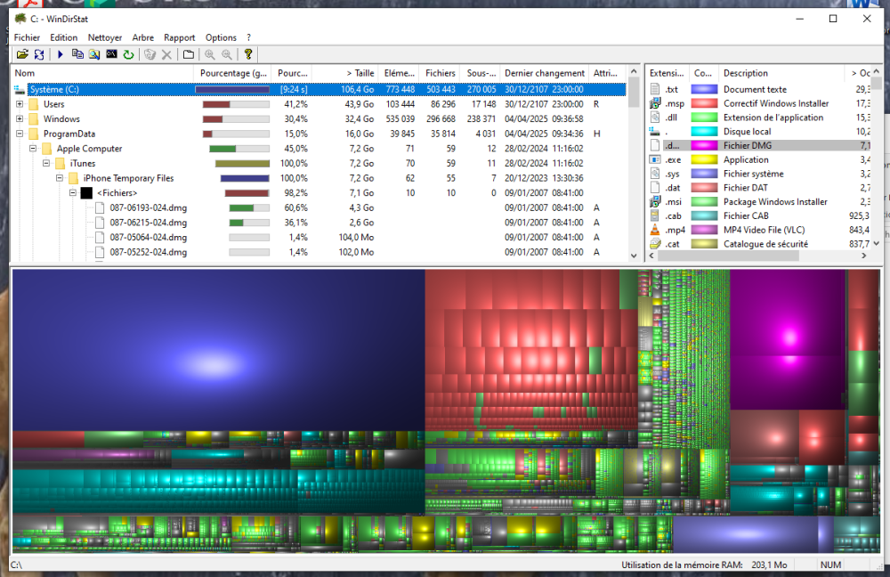Screen dimensions: 890x577
Task: Click the WinDirStat tree icon in title bar
Action: (20, 19)
